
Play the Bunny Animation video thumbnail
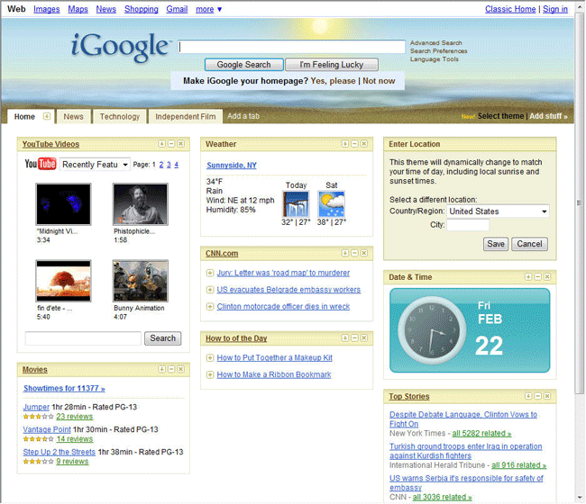pos(141,281)
